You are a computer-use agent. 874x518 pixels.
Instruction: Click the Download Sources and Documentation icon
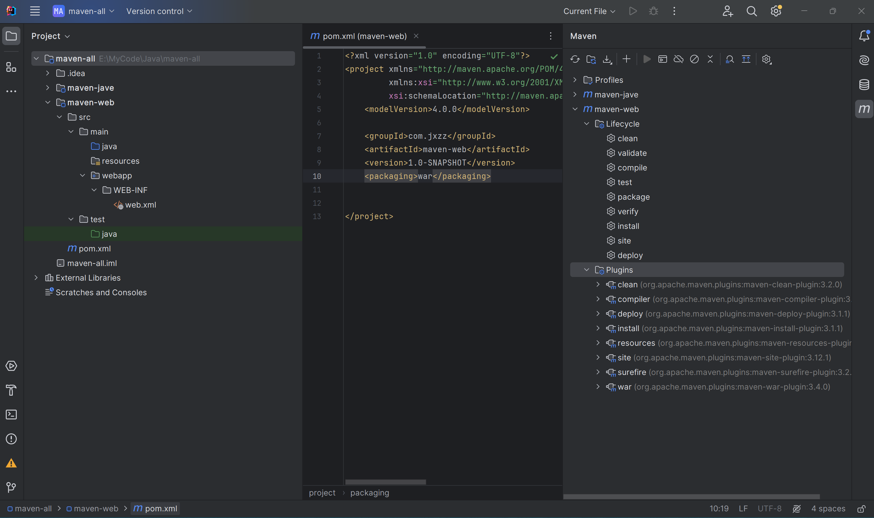pyautogui.click(x=607, y=59)
